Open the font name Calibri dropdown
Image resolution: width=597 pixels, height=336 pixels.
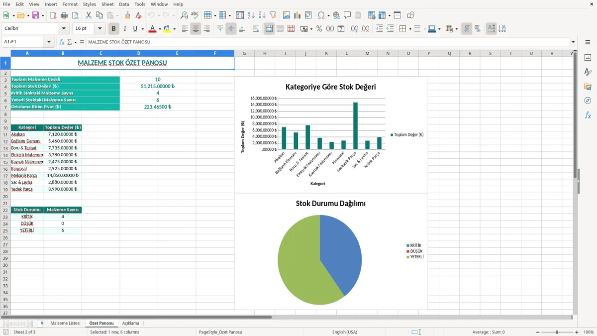pyautogui.click(x=64, y=29)
